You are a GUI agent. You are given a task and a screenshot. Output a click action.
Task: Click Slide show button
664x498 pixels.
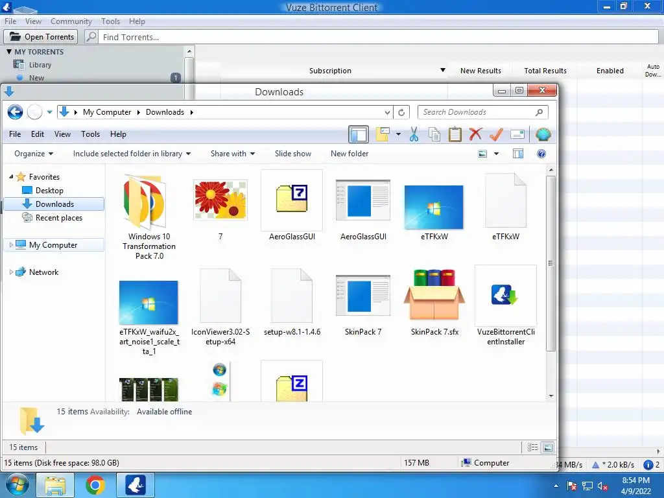point(293,154)
